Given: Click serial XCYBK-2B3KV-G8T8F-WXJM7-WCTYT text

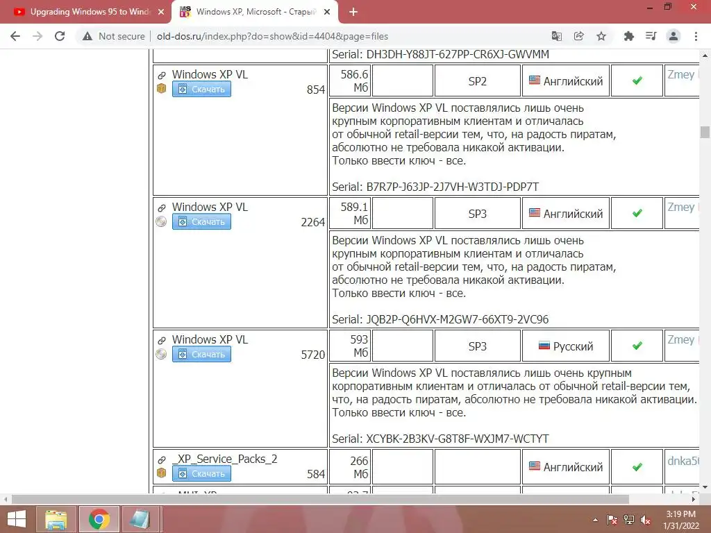Looking at the screenshot, I should coord(458,439).
